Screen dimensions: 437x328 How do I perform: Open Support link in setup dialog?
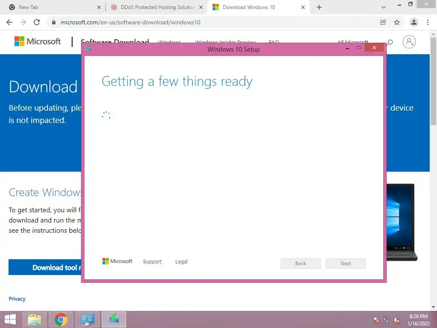tap(152, 262)
